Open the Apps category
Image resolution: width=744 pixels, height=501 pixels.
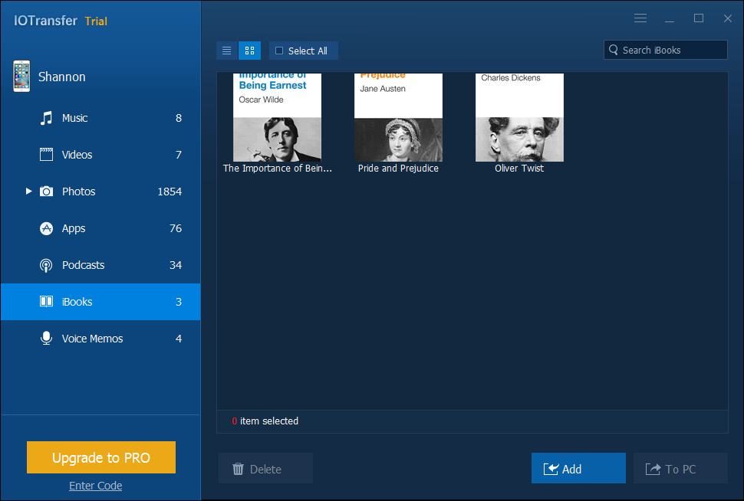100,228
